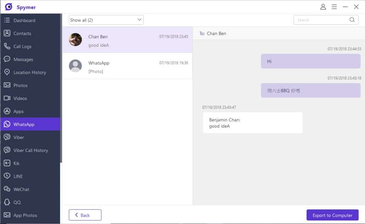Open the user account profile icon

pyautogui.click(x=323, y=7)
